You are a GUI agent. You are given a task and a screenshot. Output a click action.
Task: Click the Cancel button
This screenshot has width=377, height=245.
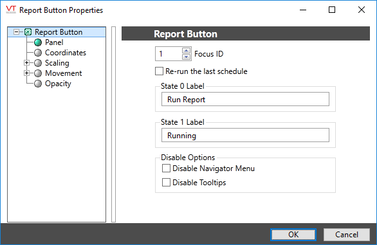click(x=347, y=235)
